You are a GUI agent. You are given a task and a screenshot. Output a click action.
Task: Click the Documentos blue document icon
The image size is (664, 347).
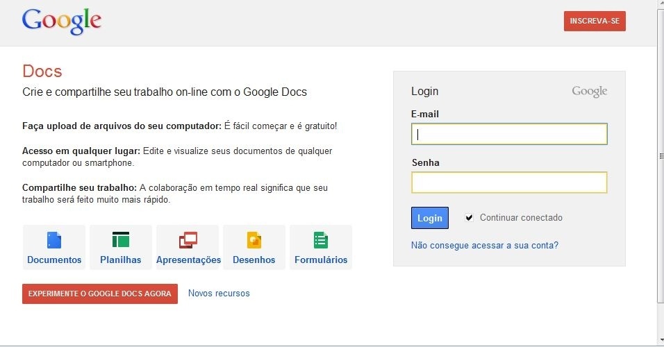tap(54, 240)
